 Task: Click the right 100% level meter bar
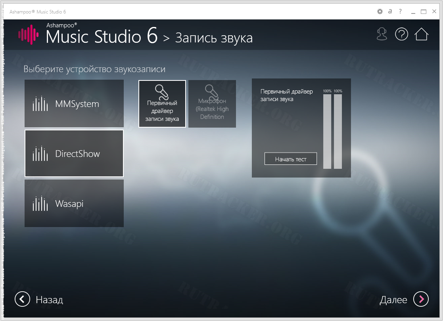point(338,131)
